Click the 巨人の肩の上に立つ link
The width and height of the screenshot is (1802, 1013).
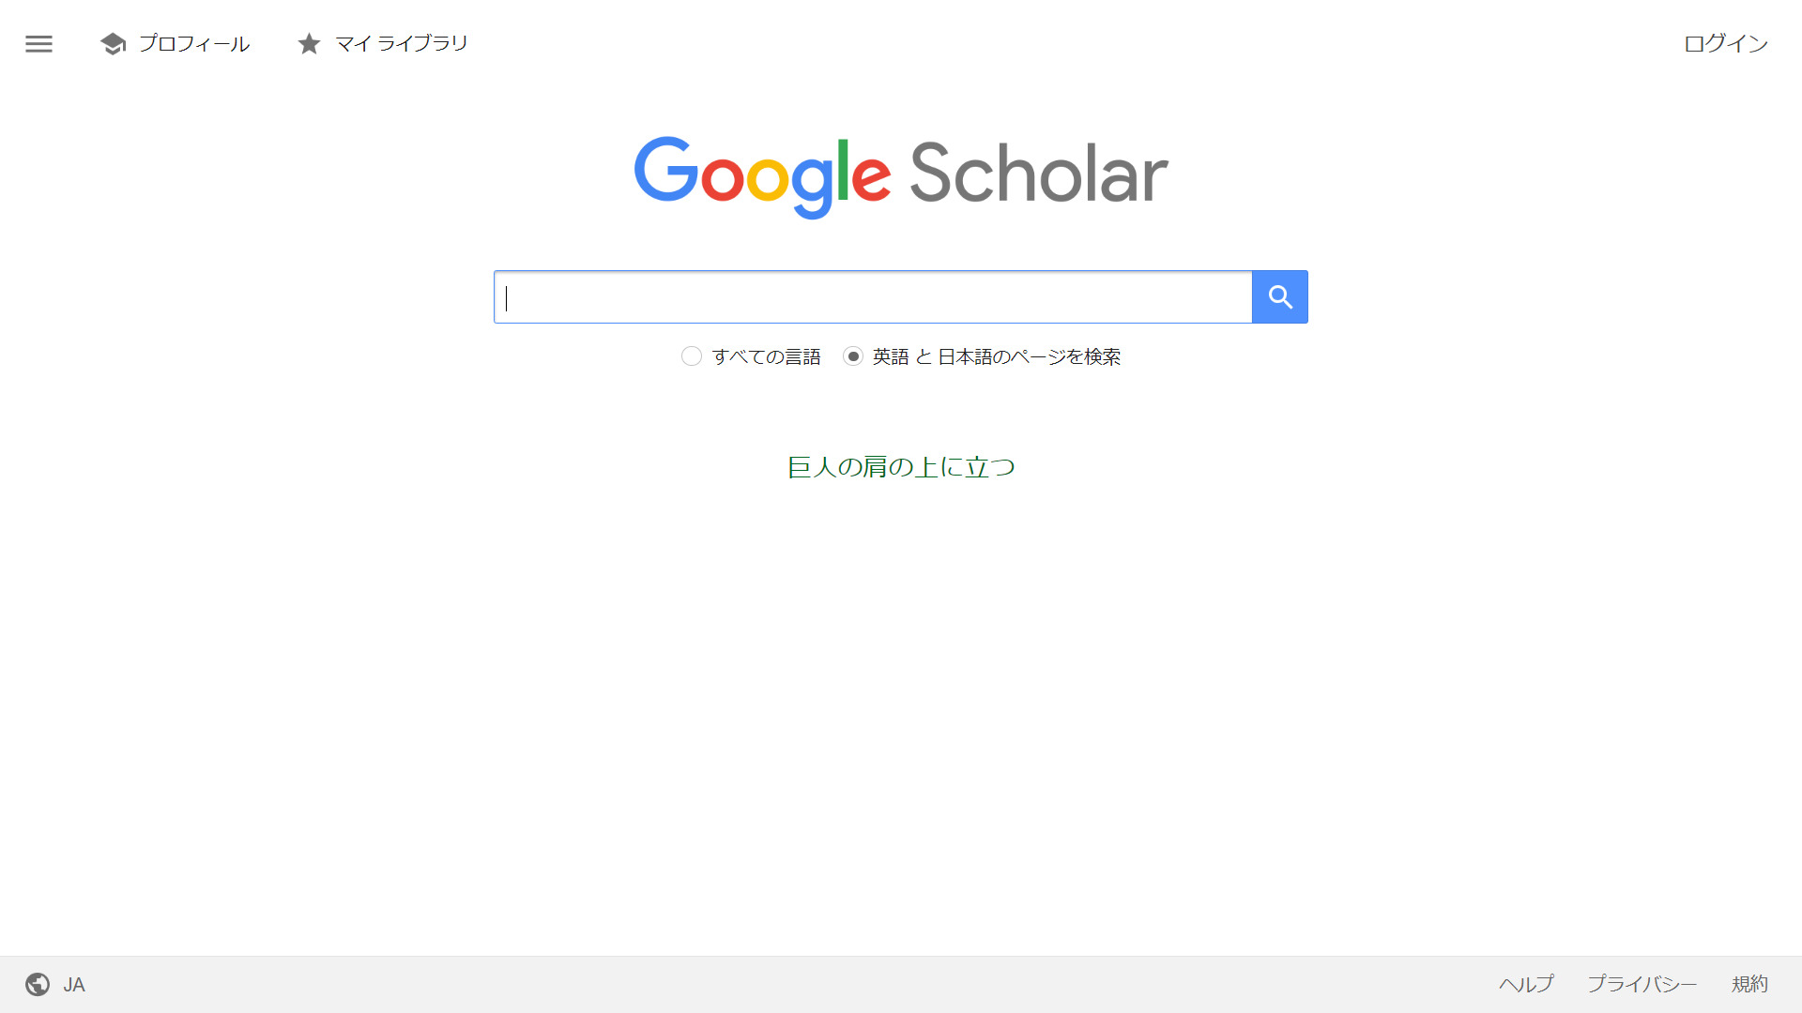[x=901, y=466]
